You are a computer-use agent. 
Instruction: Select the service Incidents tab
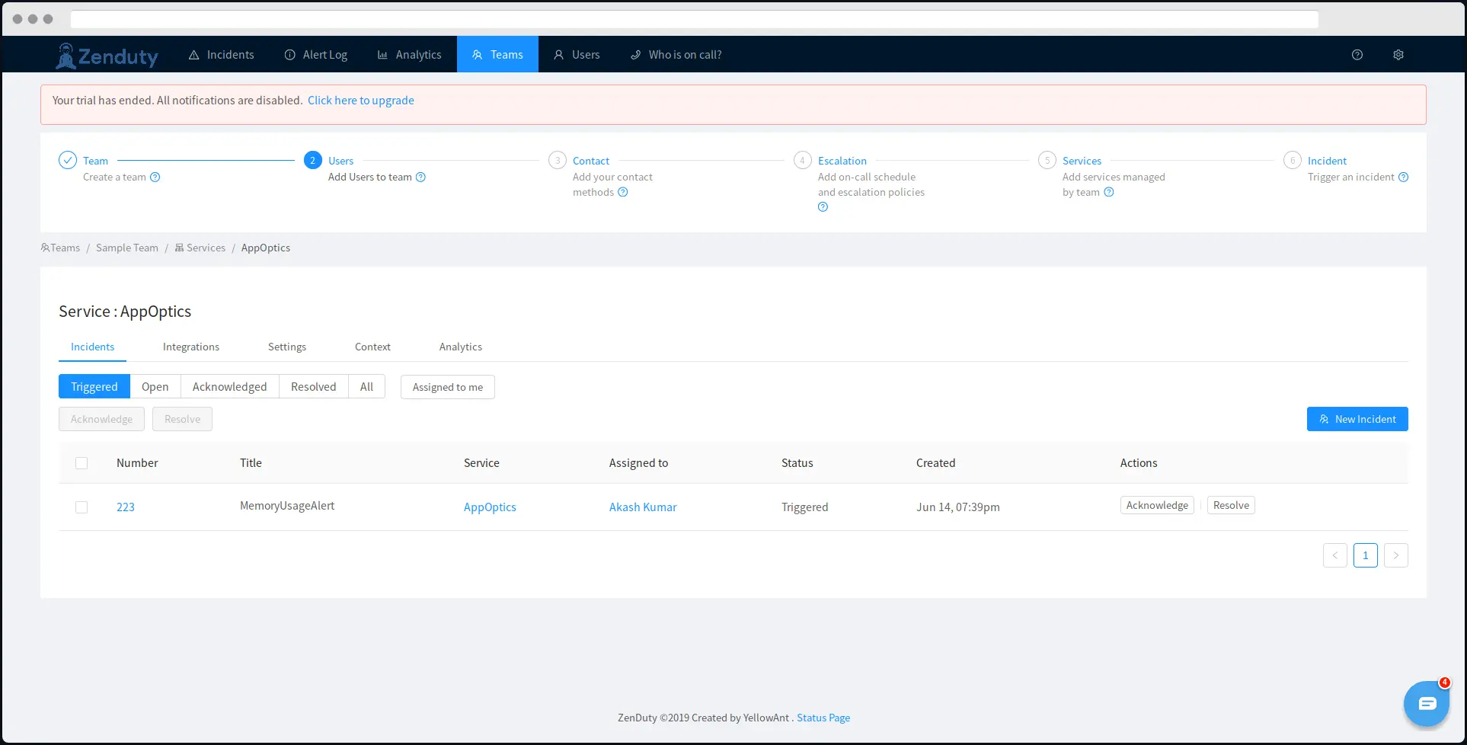pos(93,347)
